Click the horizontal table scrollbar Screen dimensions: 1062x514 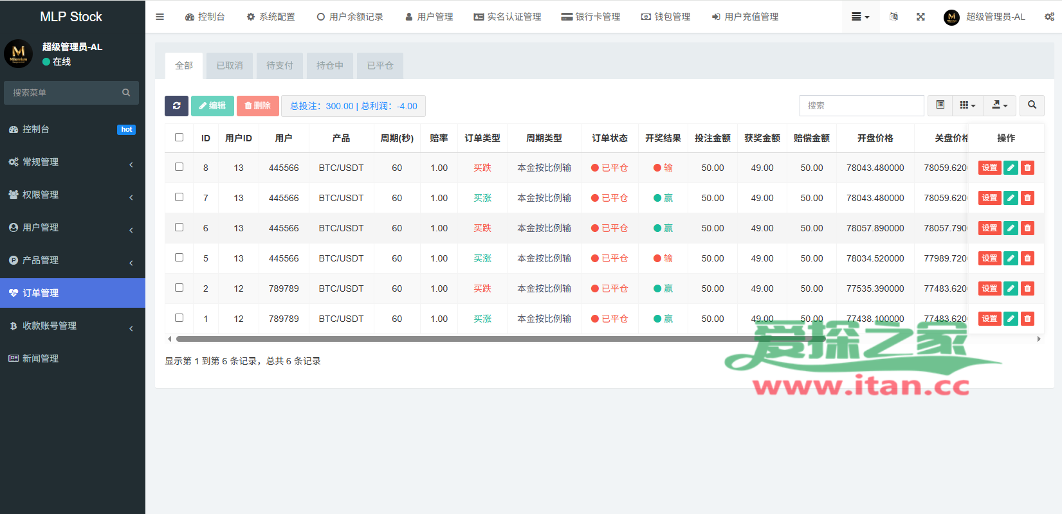(x=500, y=339)
